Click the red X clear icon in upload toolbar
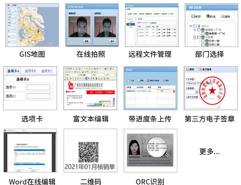This screenshot has height=185, width=241. coord(164,81)
